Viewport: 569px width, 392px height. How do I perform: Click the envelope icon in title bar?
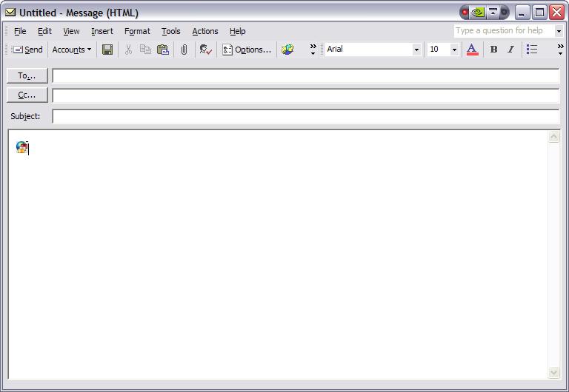10,13
